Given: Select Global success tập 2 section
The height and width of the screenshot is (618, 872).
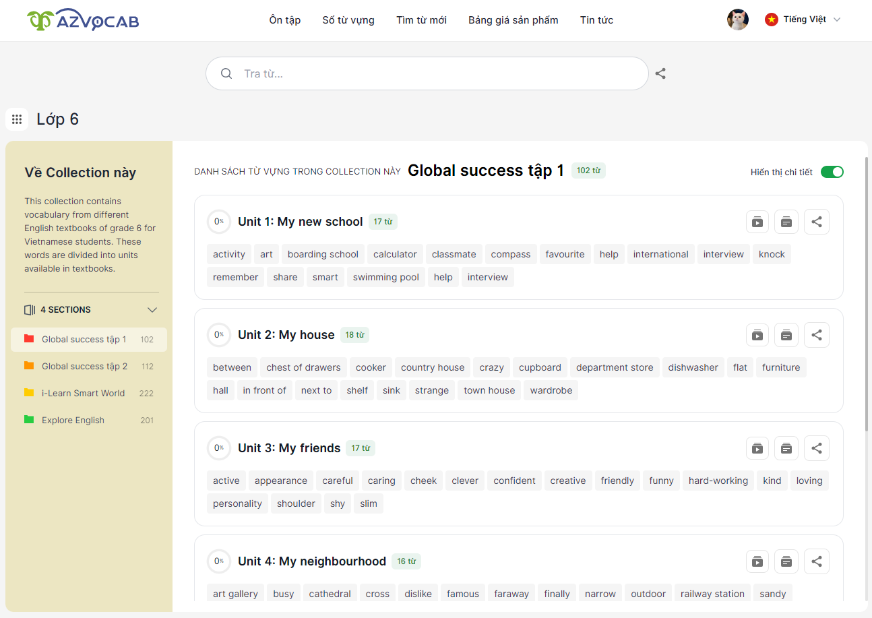Looking at the screenshot, I should pyautogui.click(x=89, y=367).
